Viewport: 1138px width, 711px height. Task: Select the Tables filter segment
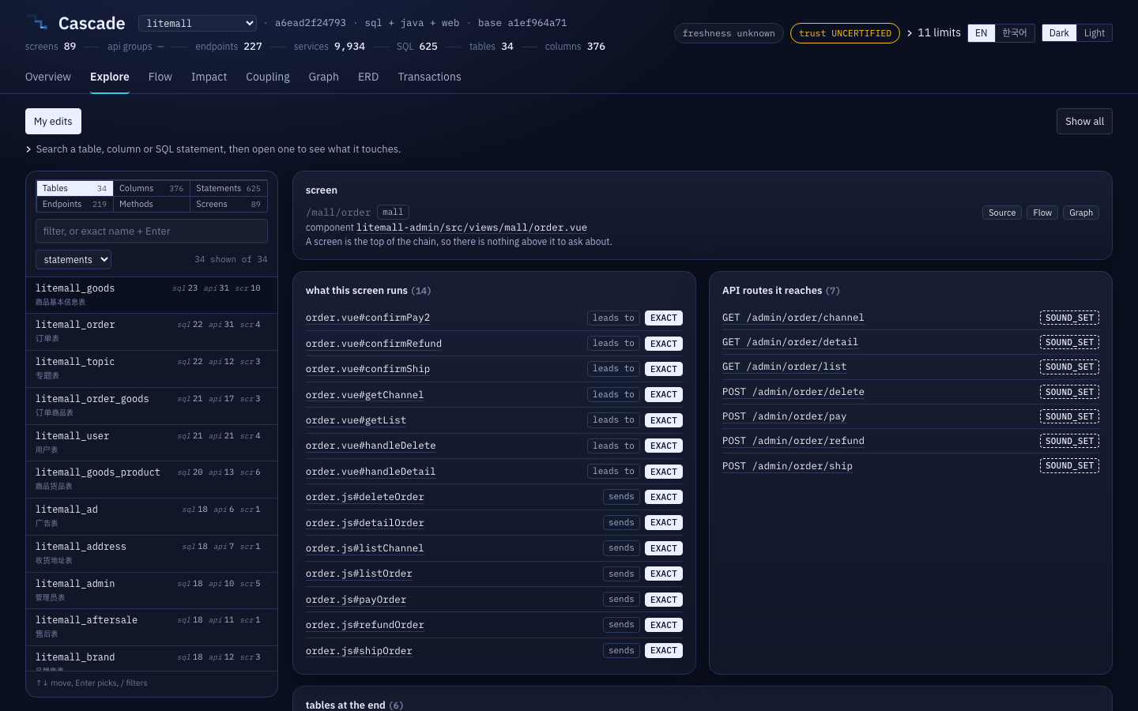point(74,188)
